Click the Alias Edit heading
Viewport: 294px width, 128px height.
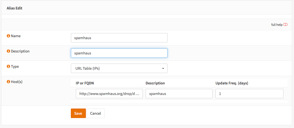(x=14, y=8)
